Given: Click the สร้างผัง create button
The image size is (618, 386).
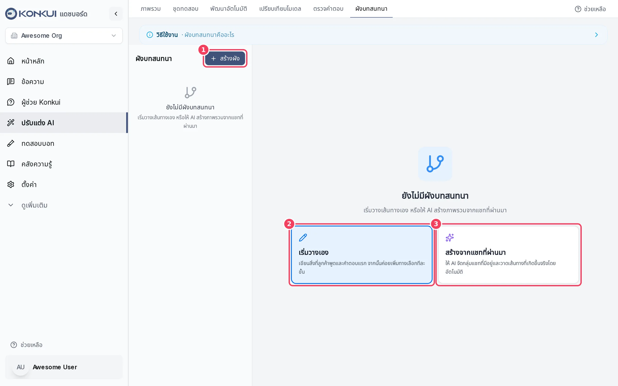Looking at the screenshot, I should click(225, 58).
